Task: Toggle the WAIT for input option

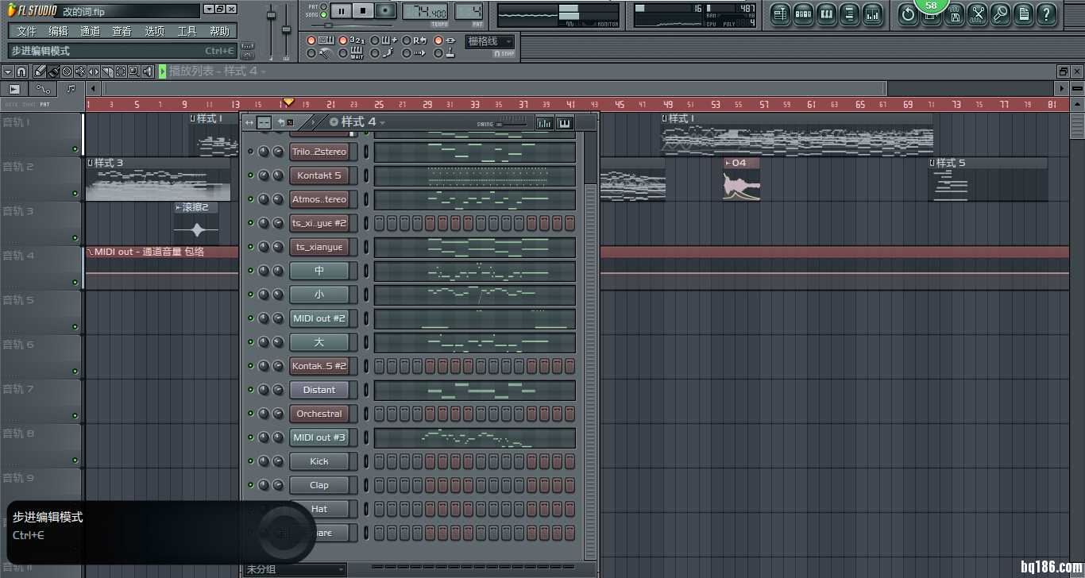Action: (x=343, y=53)
